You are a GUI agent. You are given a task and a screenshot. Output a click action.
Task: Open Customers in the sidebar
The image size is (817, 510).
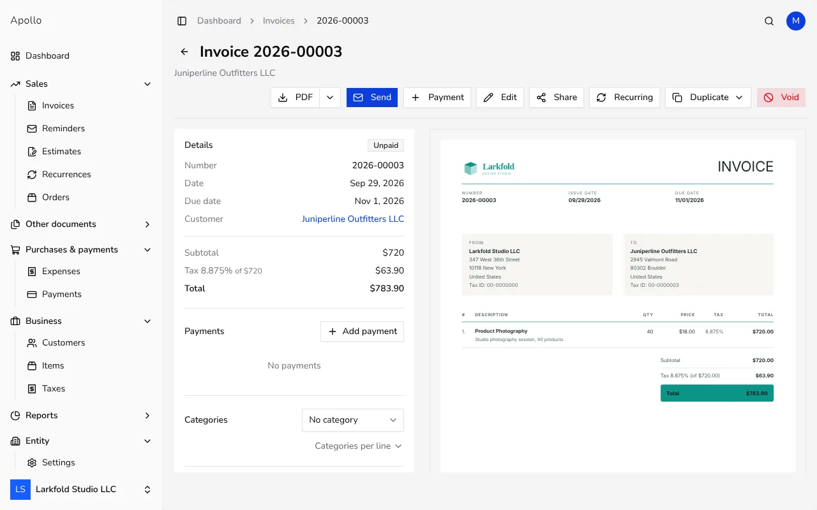pos(89,343)
